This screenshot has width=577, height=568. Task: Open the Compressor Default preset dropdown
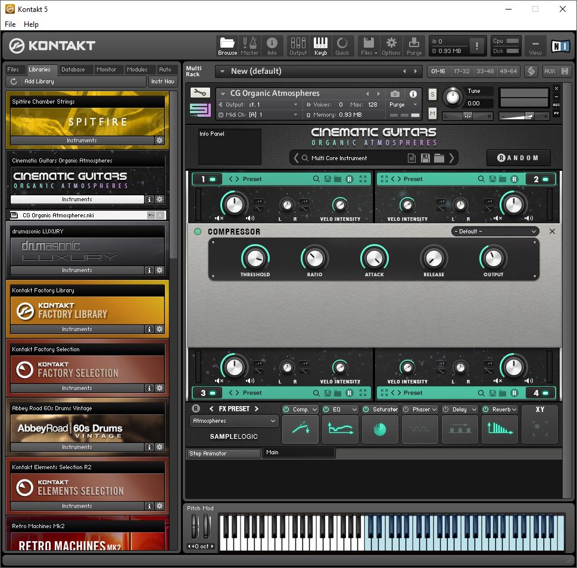[495, 232]
